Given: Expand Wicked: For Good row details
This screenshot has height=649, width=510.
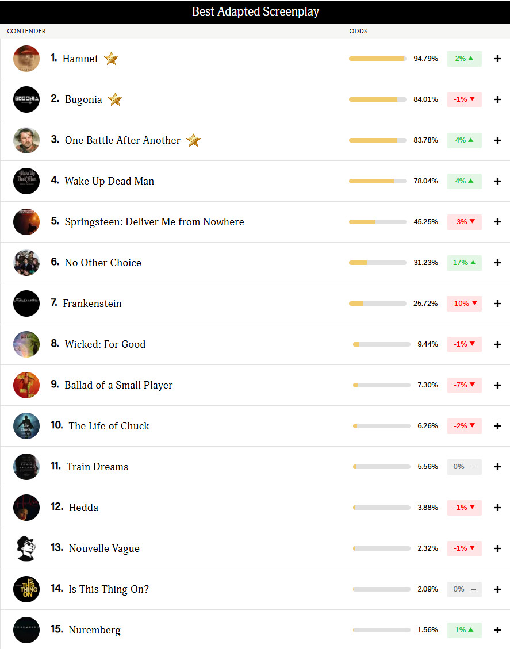Looking at the screenshot, I should coord(497,344).
